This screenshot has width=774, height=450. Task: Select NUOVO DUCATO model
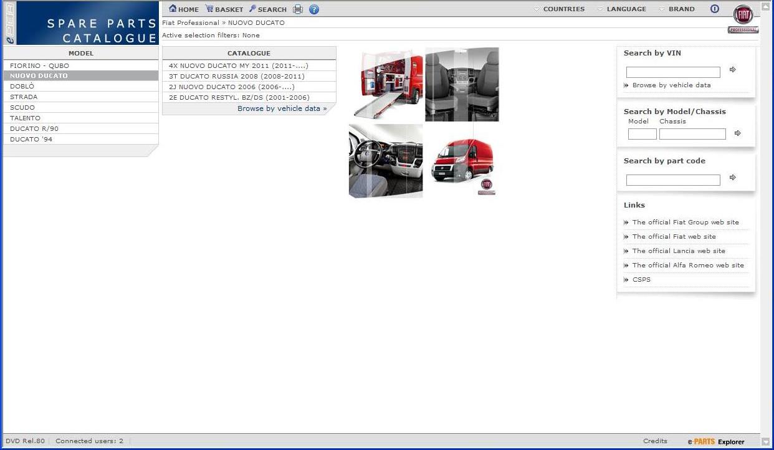(81, 76)
